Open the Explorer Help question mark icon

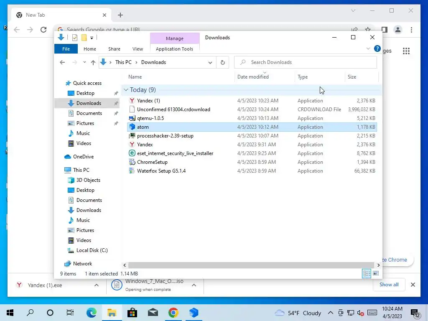377,48
